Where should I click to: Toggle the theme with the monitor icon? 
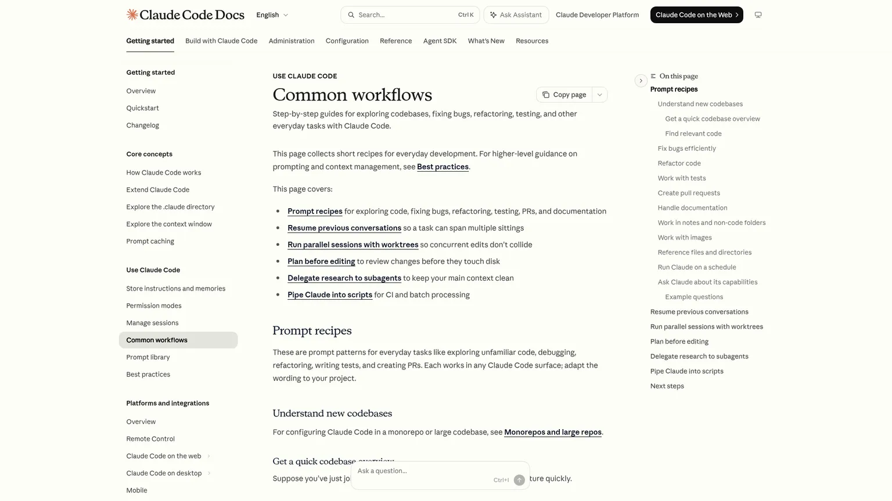(x=758, y=15)
